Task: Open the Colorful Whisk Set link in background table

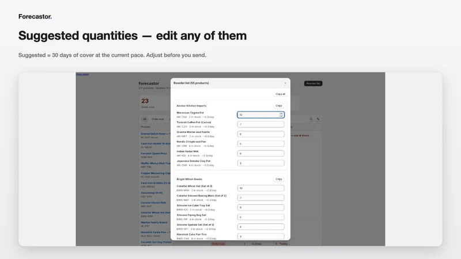Action: coord(156,212)
